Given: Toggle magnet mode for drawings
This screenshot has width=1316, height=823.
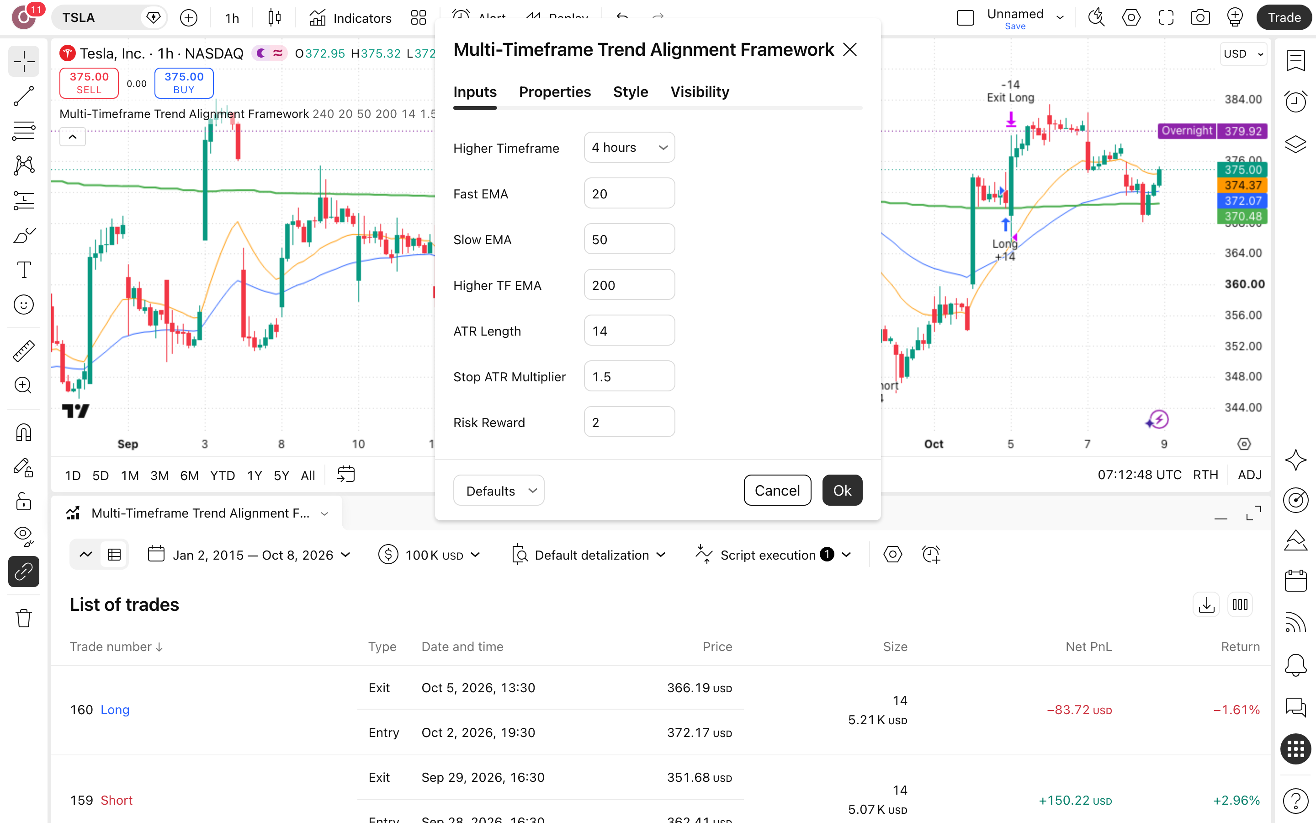Looking at the screenshot, I should [23, 432].
